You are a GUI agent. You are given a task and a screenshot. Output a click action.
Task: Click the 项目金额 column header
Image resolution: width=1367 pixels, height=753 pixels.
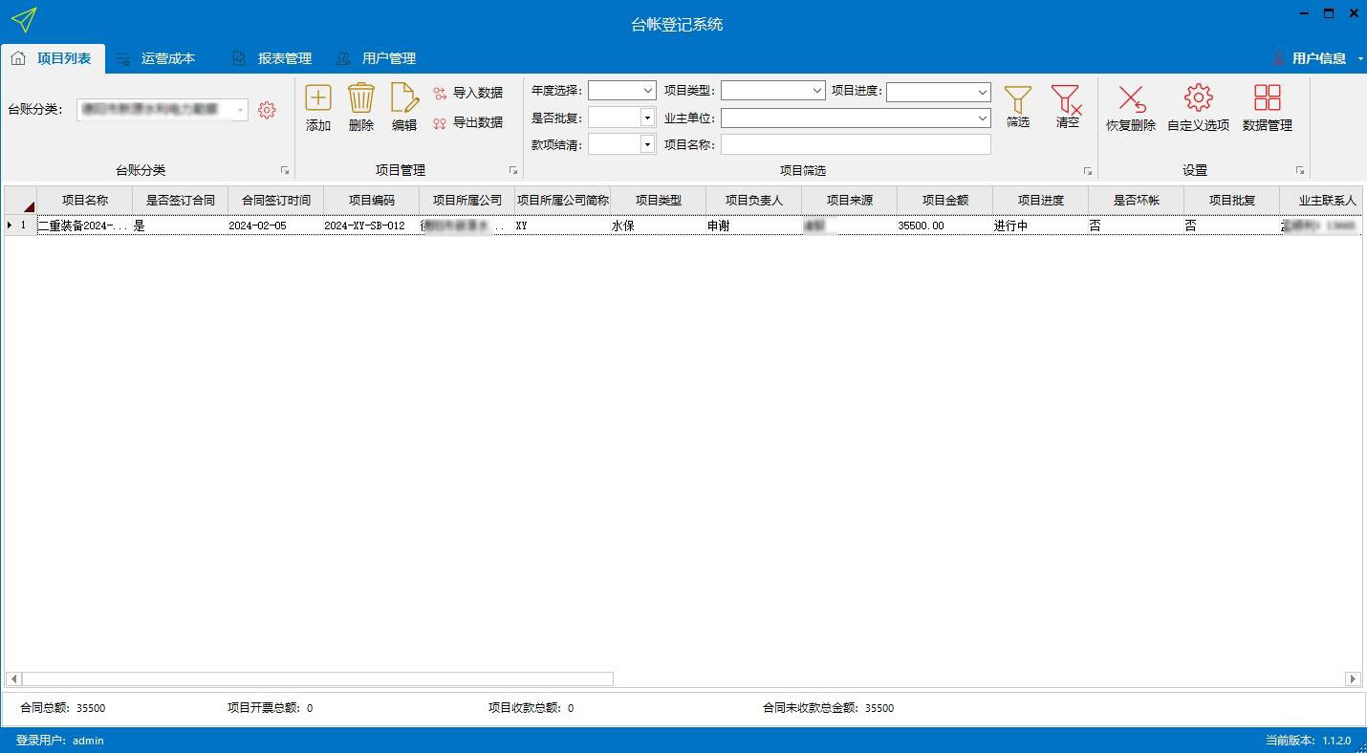pyautogui.click(x=945, y=201)
